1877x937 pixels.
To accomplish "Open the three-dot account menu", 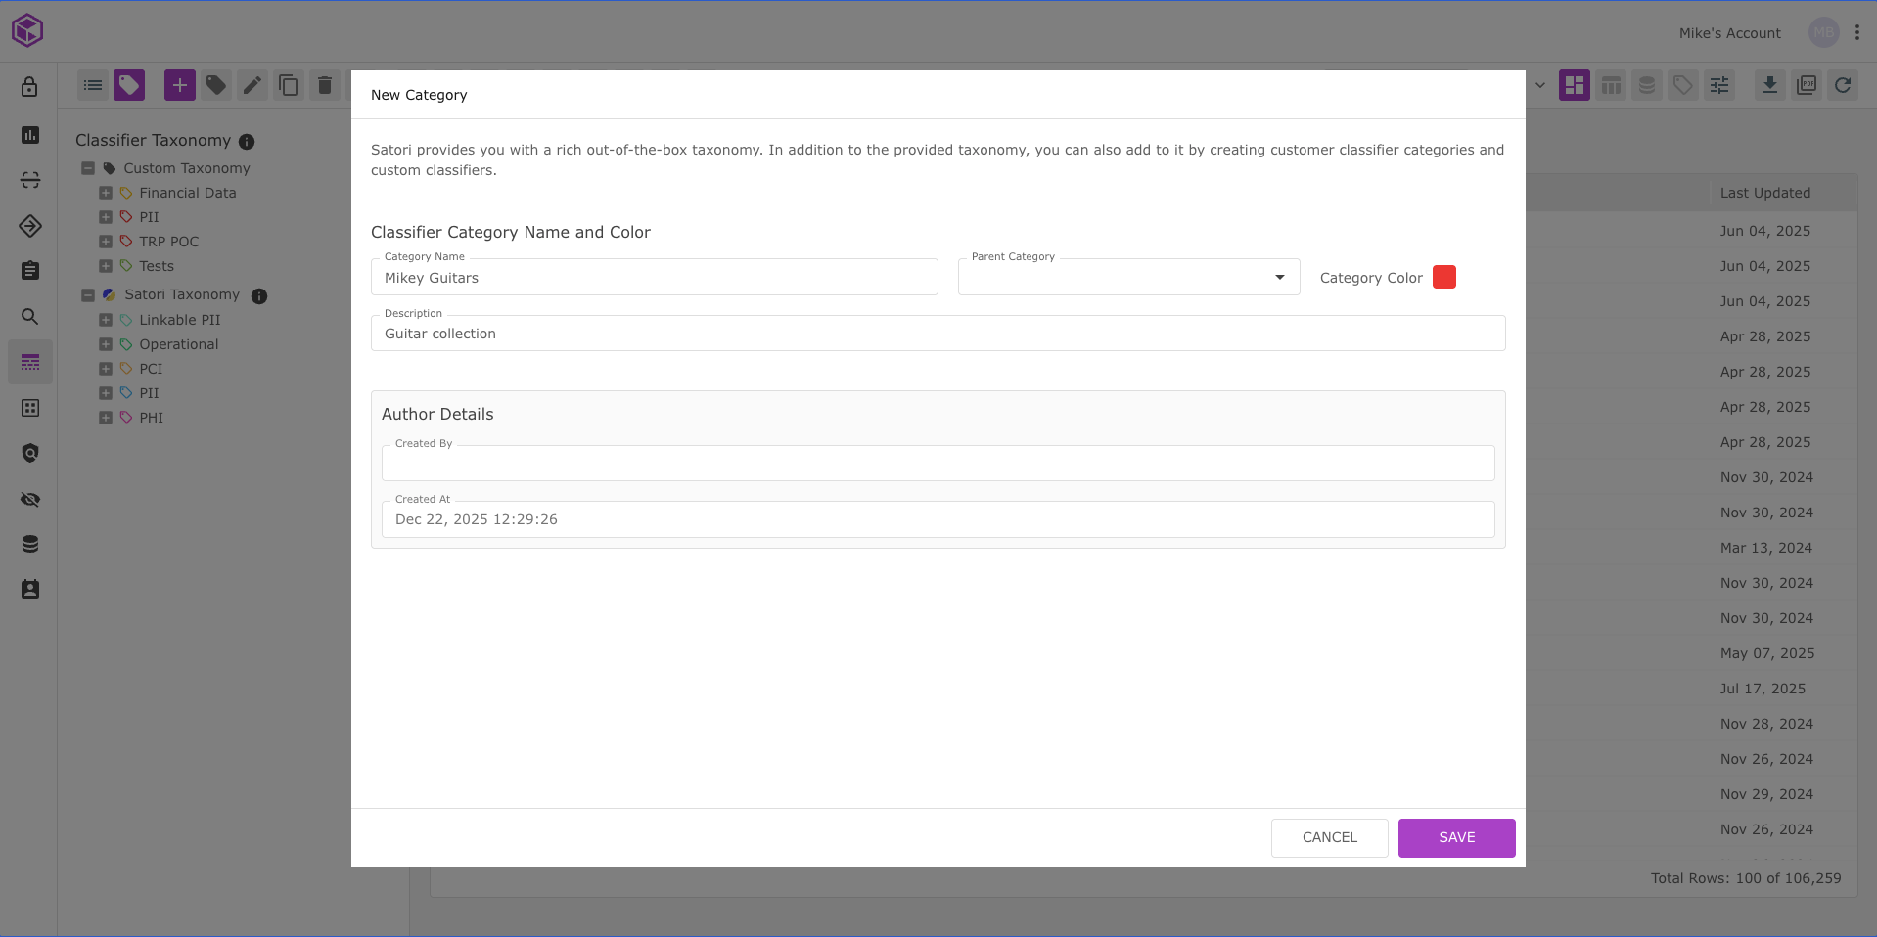I will tap(1856, 33).
